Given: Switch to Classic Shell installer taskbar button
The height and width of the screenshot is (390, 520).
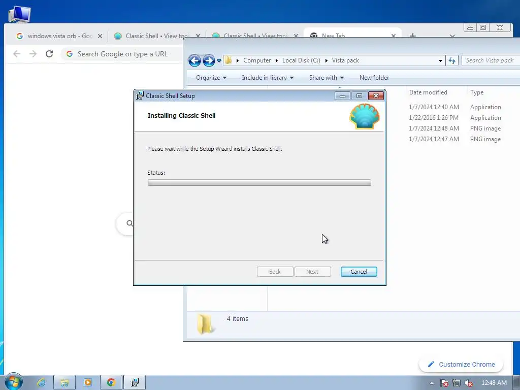Looking at the screenshot, I should (135, 382).
